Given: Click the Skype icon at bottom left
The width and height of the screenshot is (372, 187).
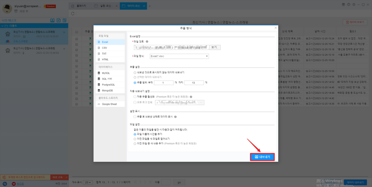Looking at the screenshot, I should [x=5, y=184].
